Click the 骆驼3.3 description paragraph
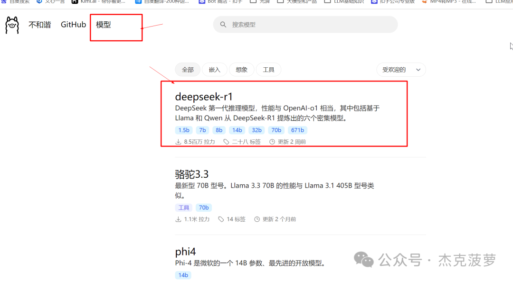Image resolution: width=513 pixels, height=281 pixels. pyautogui.click(x=275, y=190)
